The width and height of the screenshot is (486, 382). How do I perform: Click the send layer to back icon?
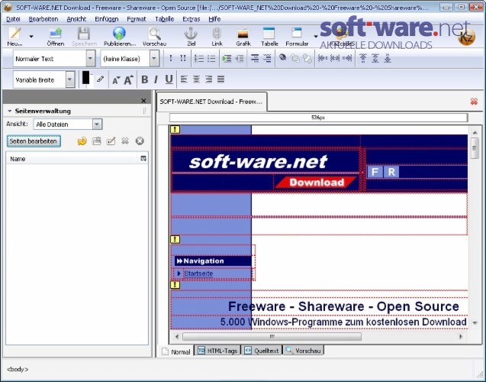(x=307, y=58)
